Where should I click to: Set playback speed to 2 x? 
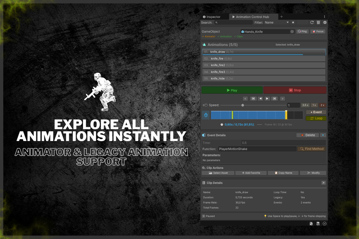point(322,105)
